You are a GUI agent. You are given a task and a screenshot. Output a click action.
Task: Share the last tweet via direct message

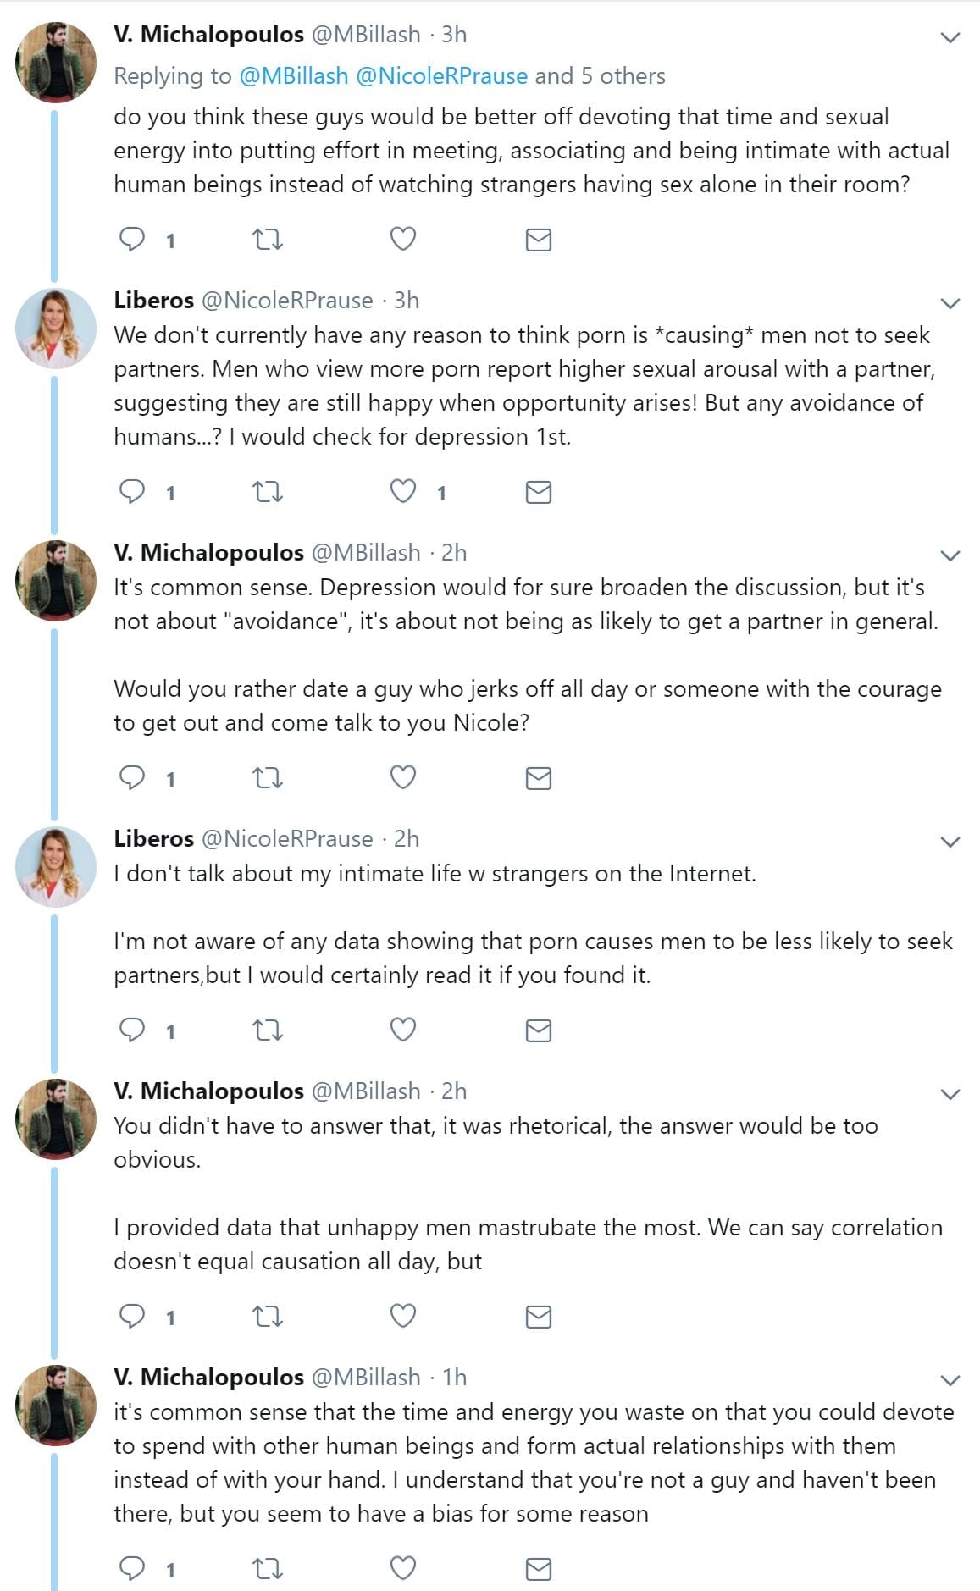tap(539, 1568)
